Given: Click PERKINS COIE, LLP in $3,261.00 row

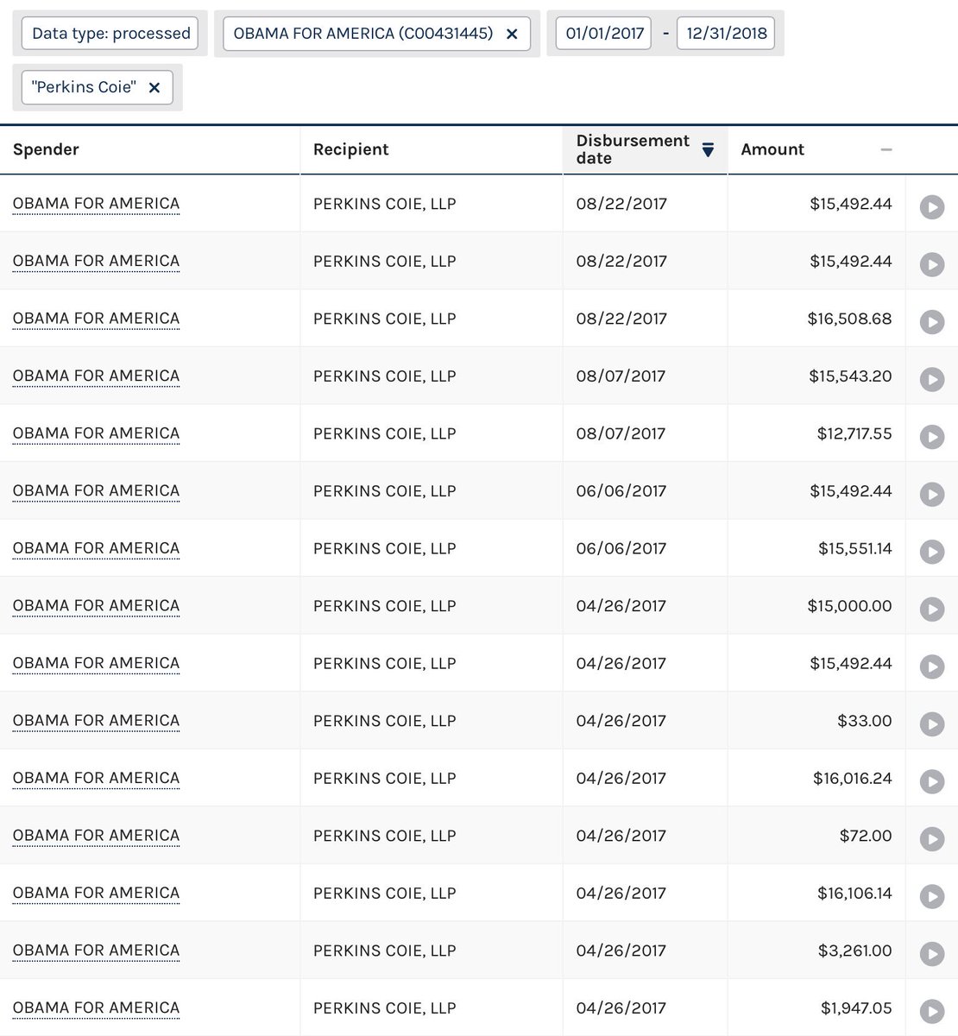Looking at the screenshot, I should (384, 950).
